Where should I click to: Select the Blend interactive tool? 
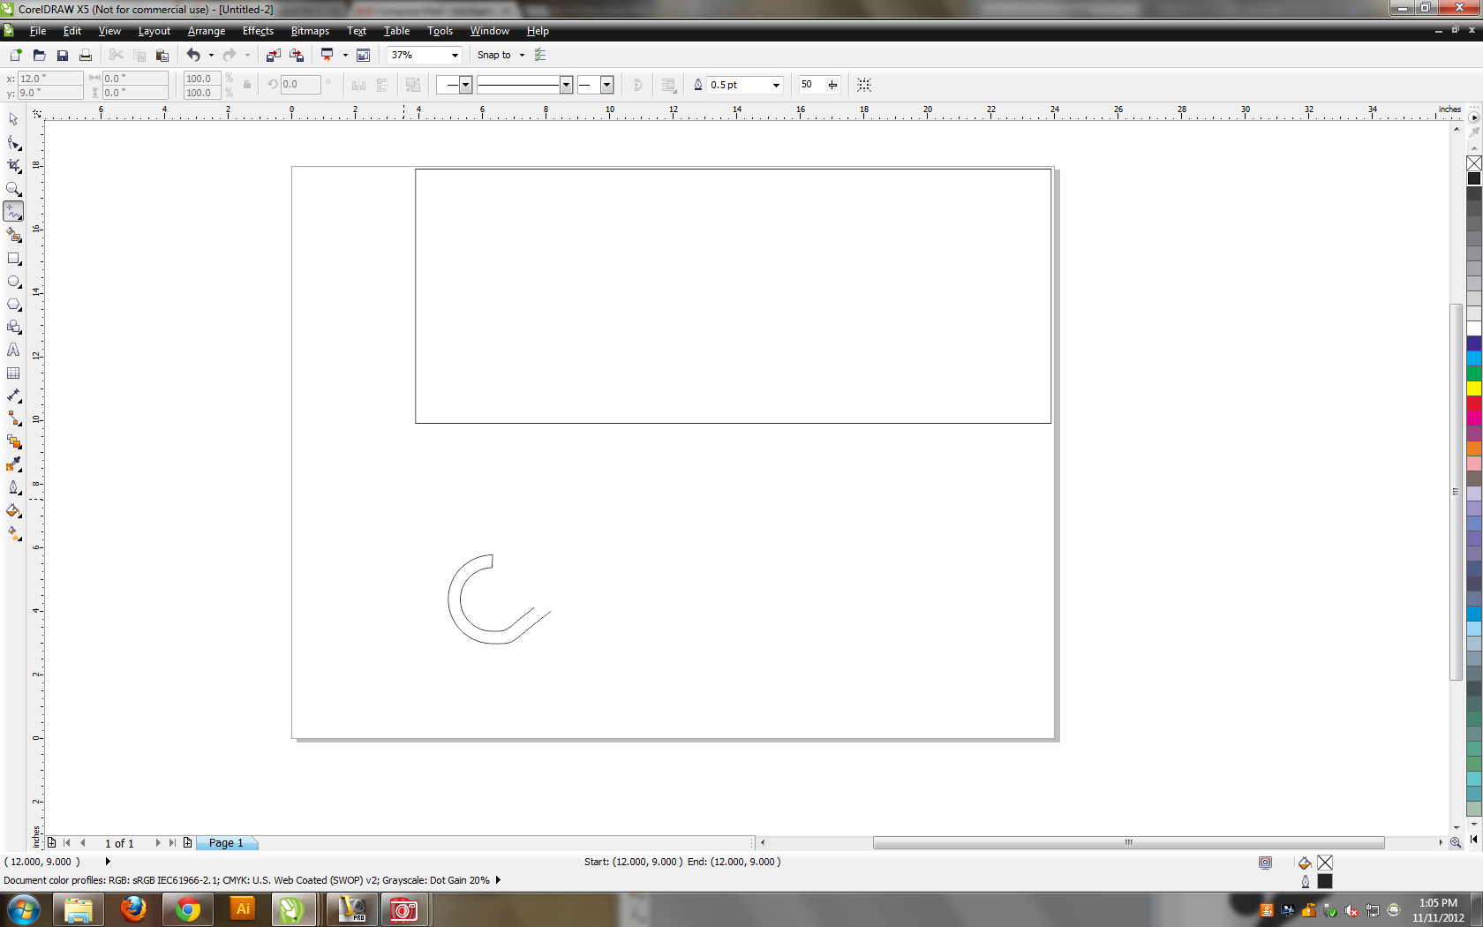pyautogui.click(x=13, y=441)
